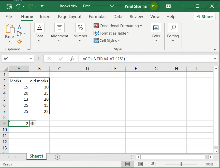This screenshot has width=220, height=168.
Task: Open the Name Box dropdown arrow
Action: (x=31, y=59)
